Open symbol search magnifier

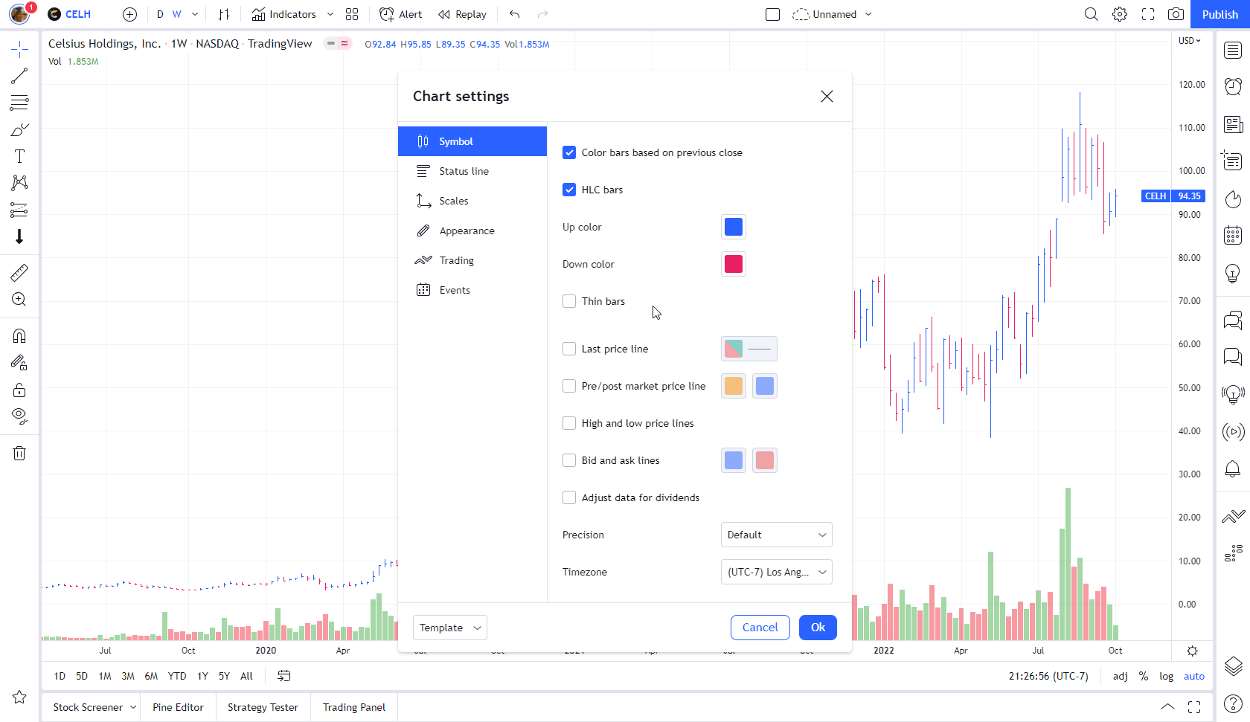click(1091, 14)
